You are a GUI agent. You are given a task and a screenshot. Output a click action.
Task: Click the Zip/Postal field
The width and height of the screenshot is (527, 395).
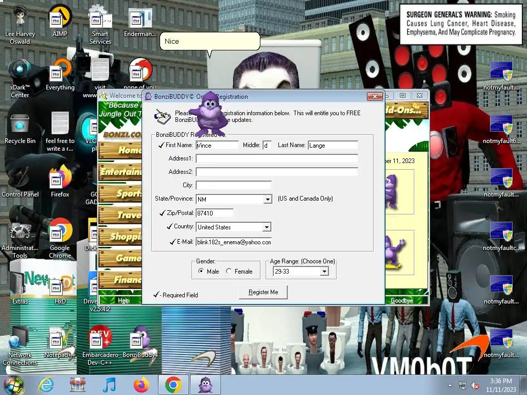(215, 213)
